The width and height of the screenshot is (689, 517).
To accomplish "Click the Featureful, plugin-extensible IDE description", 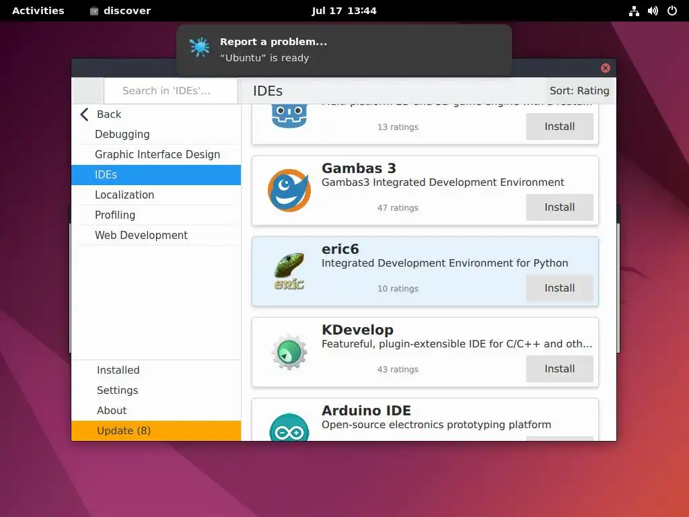I will 457,344.
